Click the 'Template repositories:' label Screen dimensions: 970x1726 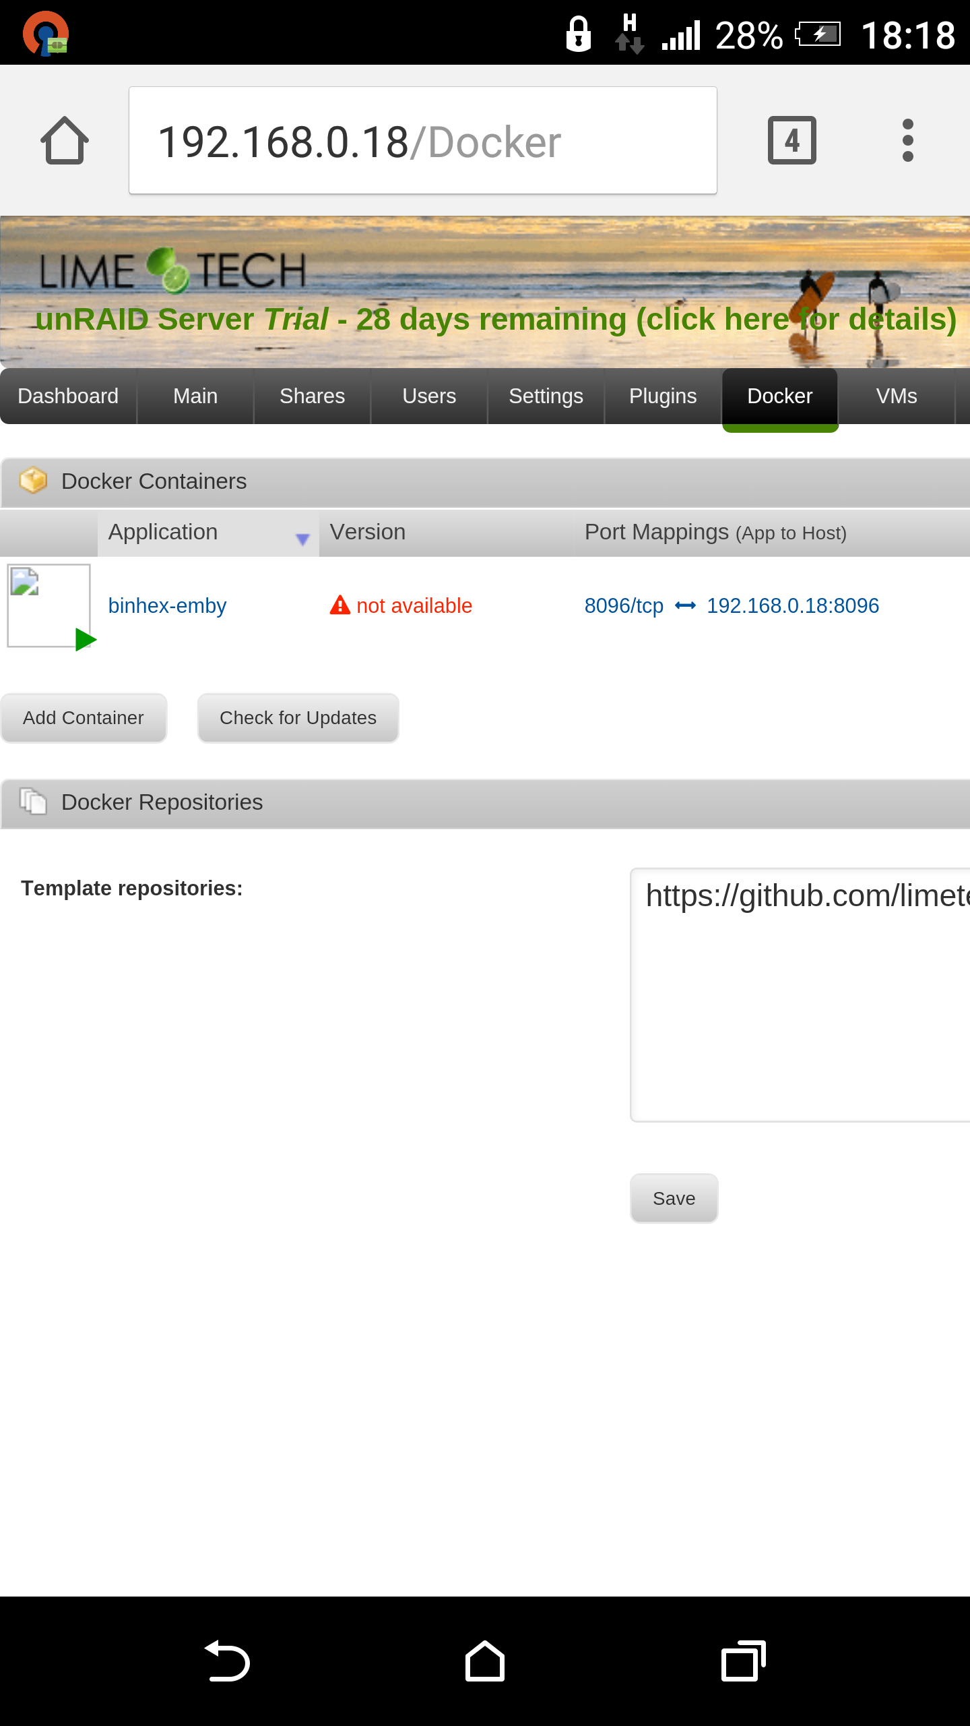(132, 889)
